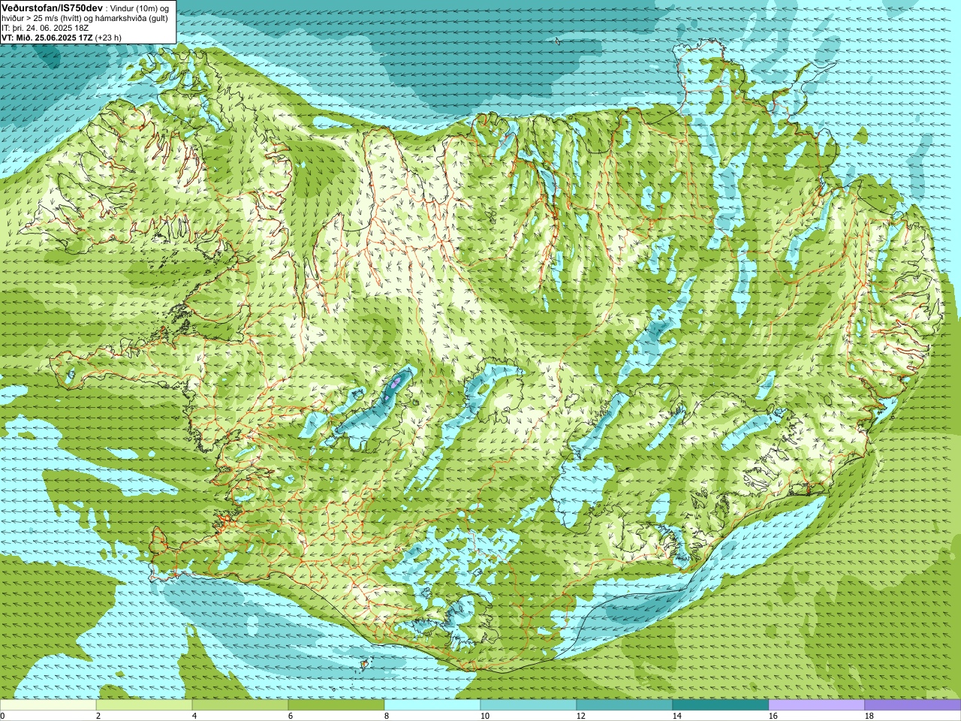Click the legend tick label '14'
Image resolution: width=961 pixels, height=721 pixels.
coord(677,716)
